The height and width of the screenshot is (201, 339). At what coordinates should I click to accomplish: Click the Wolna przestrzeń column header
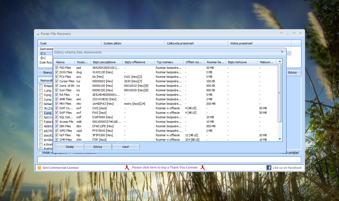[260, 43]
